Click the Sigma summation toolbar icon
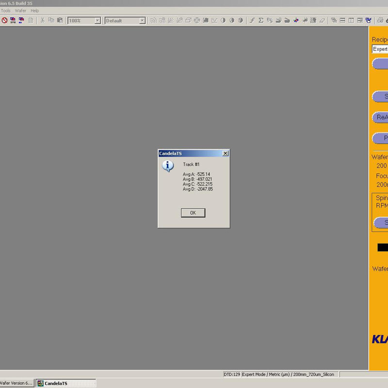This screenshot has height=388, width=388. point(261,20)
